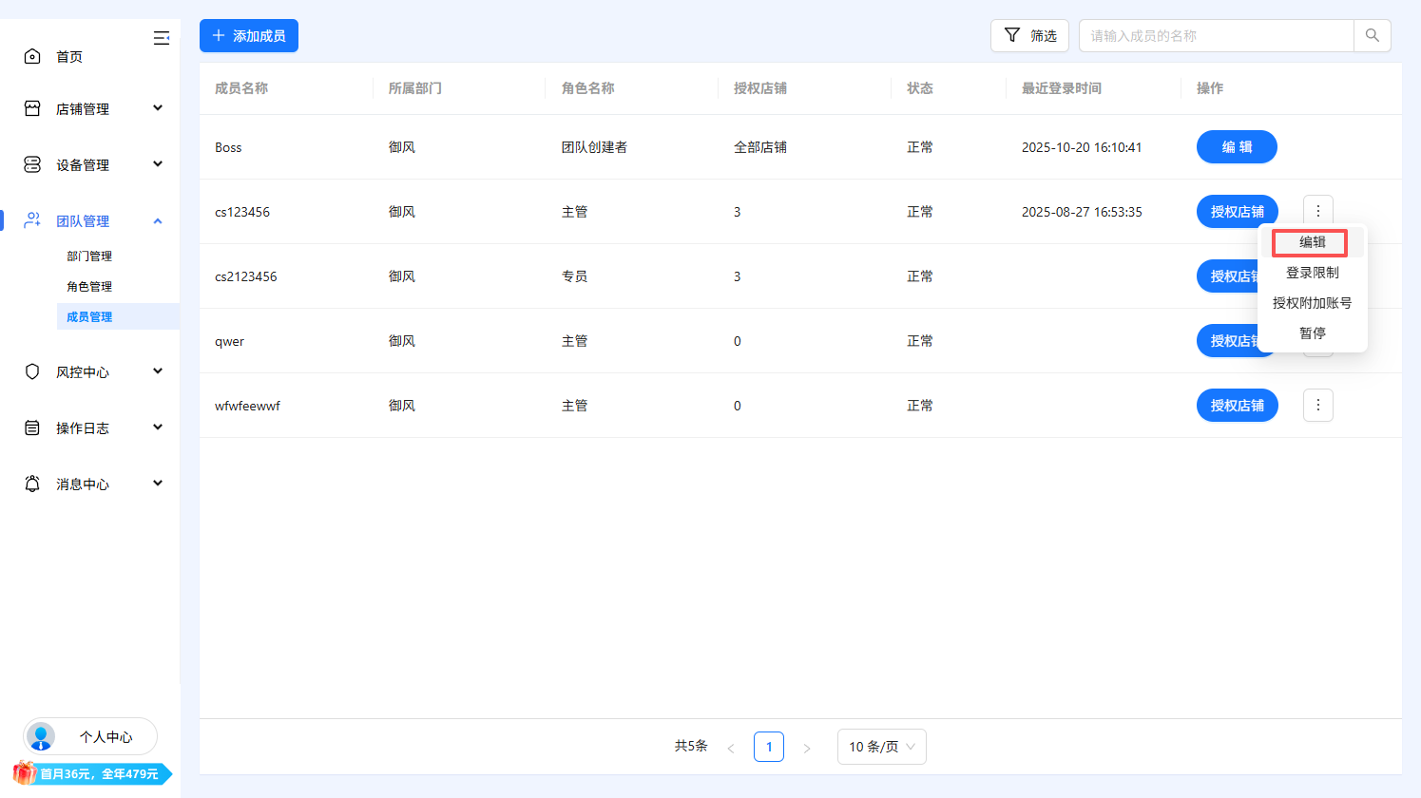Open the 消息中心 bell icon
This screenshot has width=1421, height=798.
click(x=32, y=484)
